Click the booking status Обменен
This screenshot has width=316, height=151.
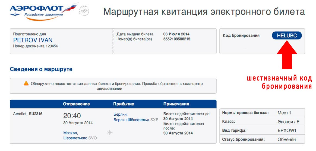287,139
